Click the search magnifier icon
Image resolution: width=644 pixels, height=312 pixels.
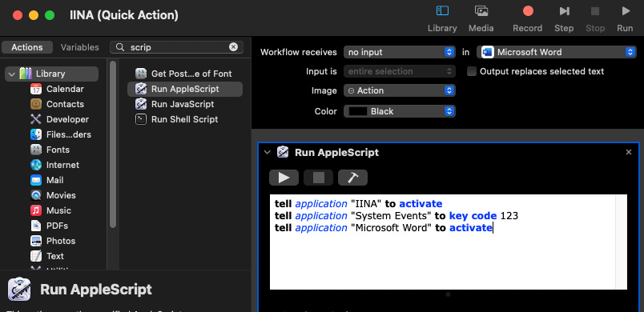pos(120,47)
